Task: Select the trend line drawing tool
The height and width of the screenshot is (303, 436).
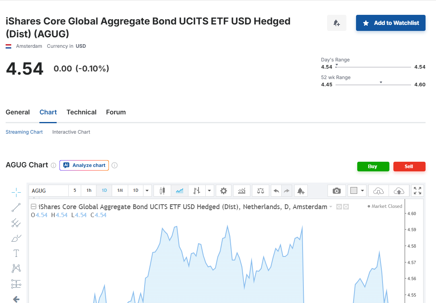Action: (16, 207)
